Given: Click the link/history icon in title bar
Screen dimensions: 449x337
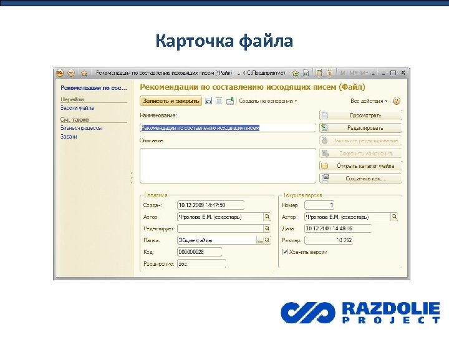Looking at the screenshot, I should click(306, 73).
